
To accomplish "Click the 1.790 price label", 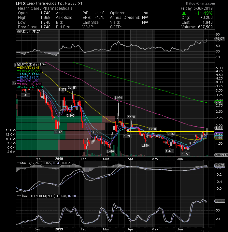I will point(152,129).
